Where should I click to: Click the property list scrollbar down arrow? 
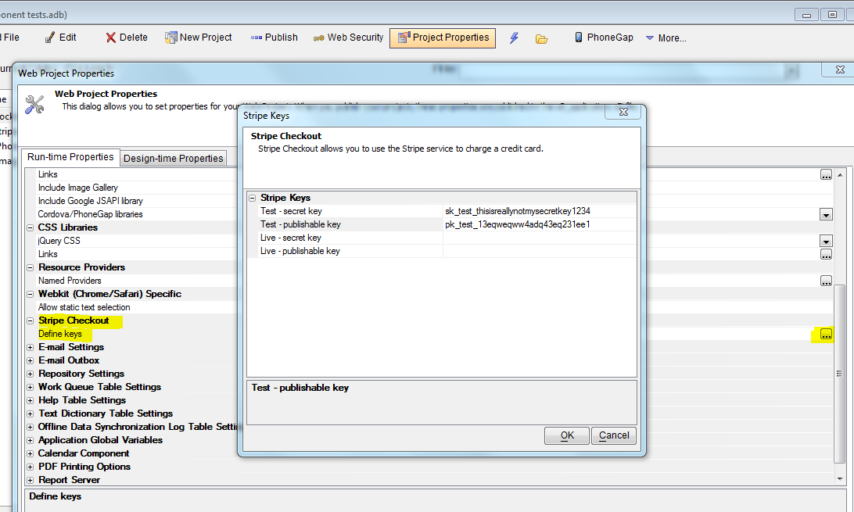[x=840, y=479]
